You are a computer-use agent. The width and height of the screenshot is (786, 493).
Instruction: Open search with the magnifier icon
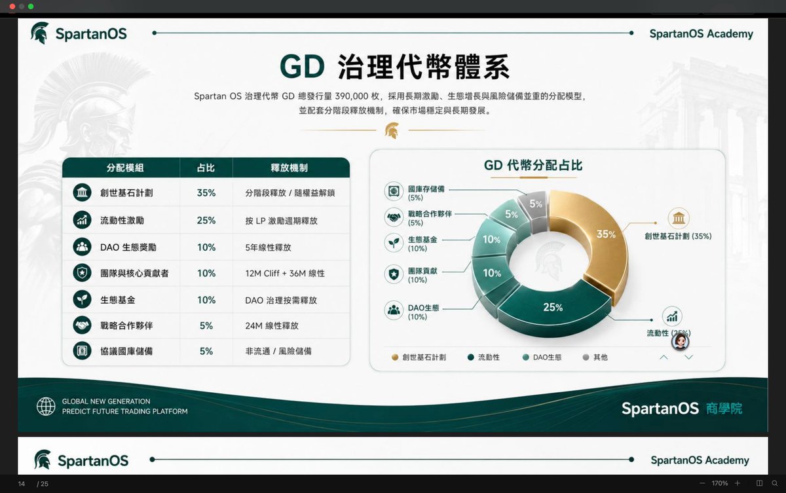pyautogui.click(x=775, y=483)
